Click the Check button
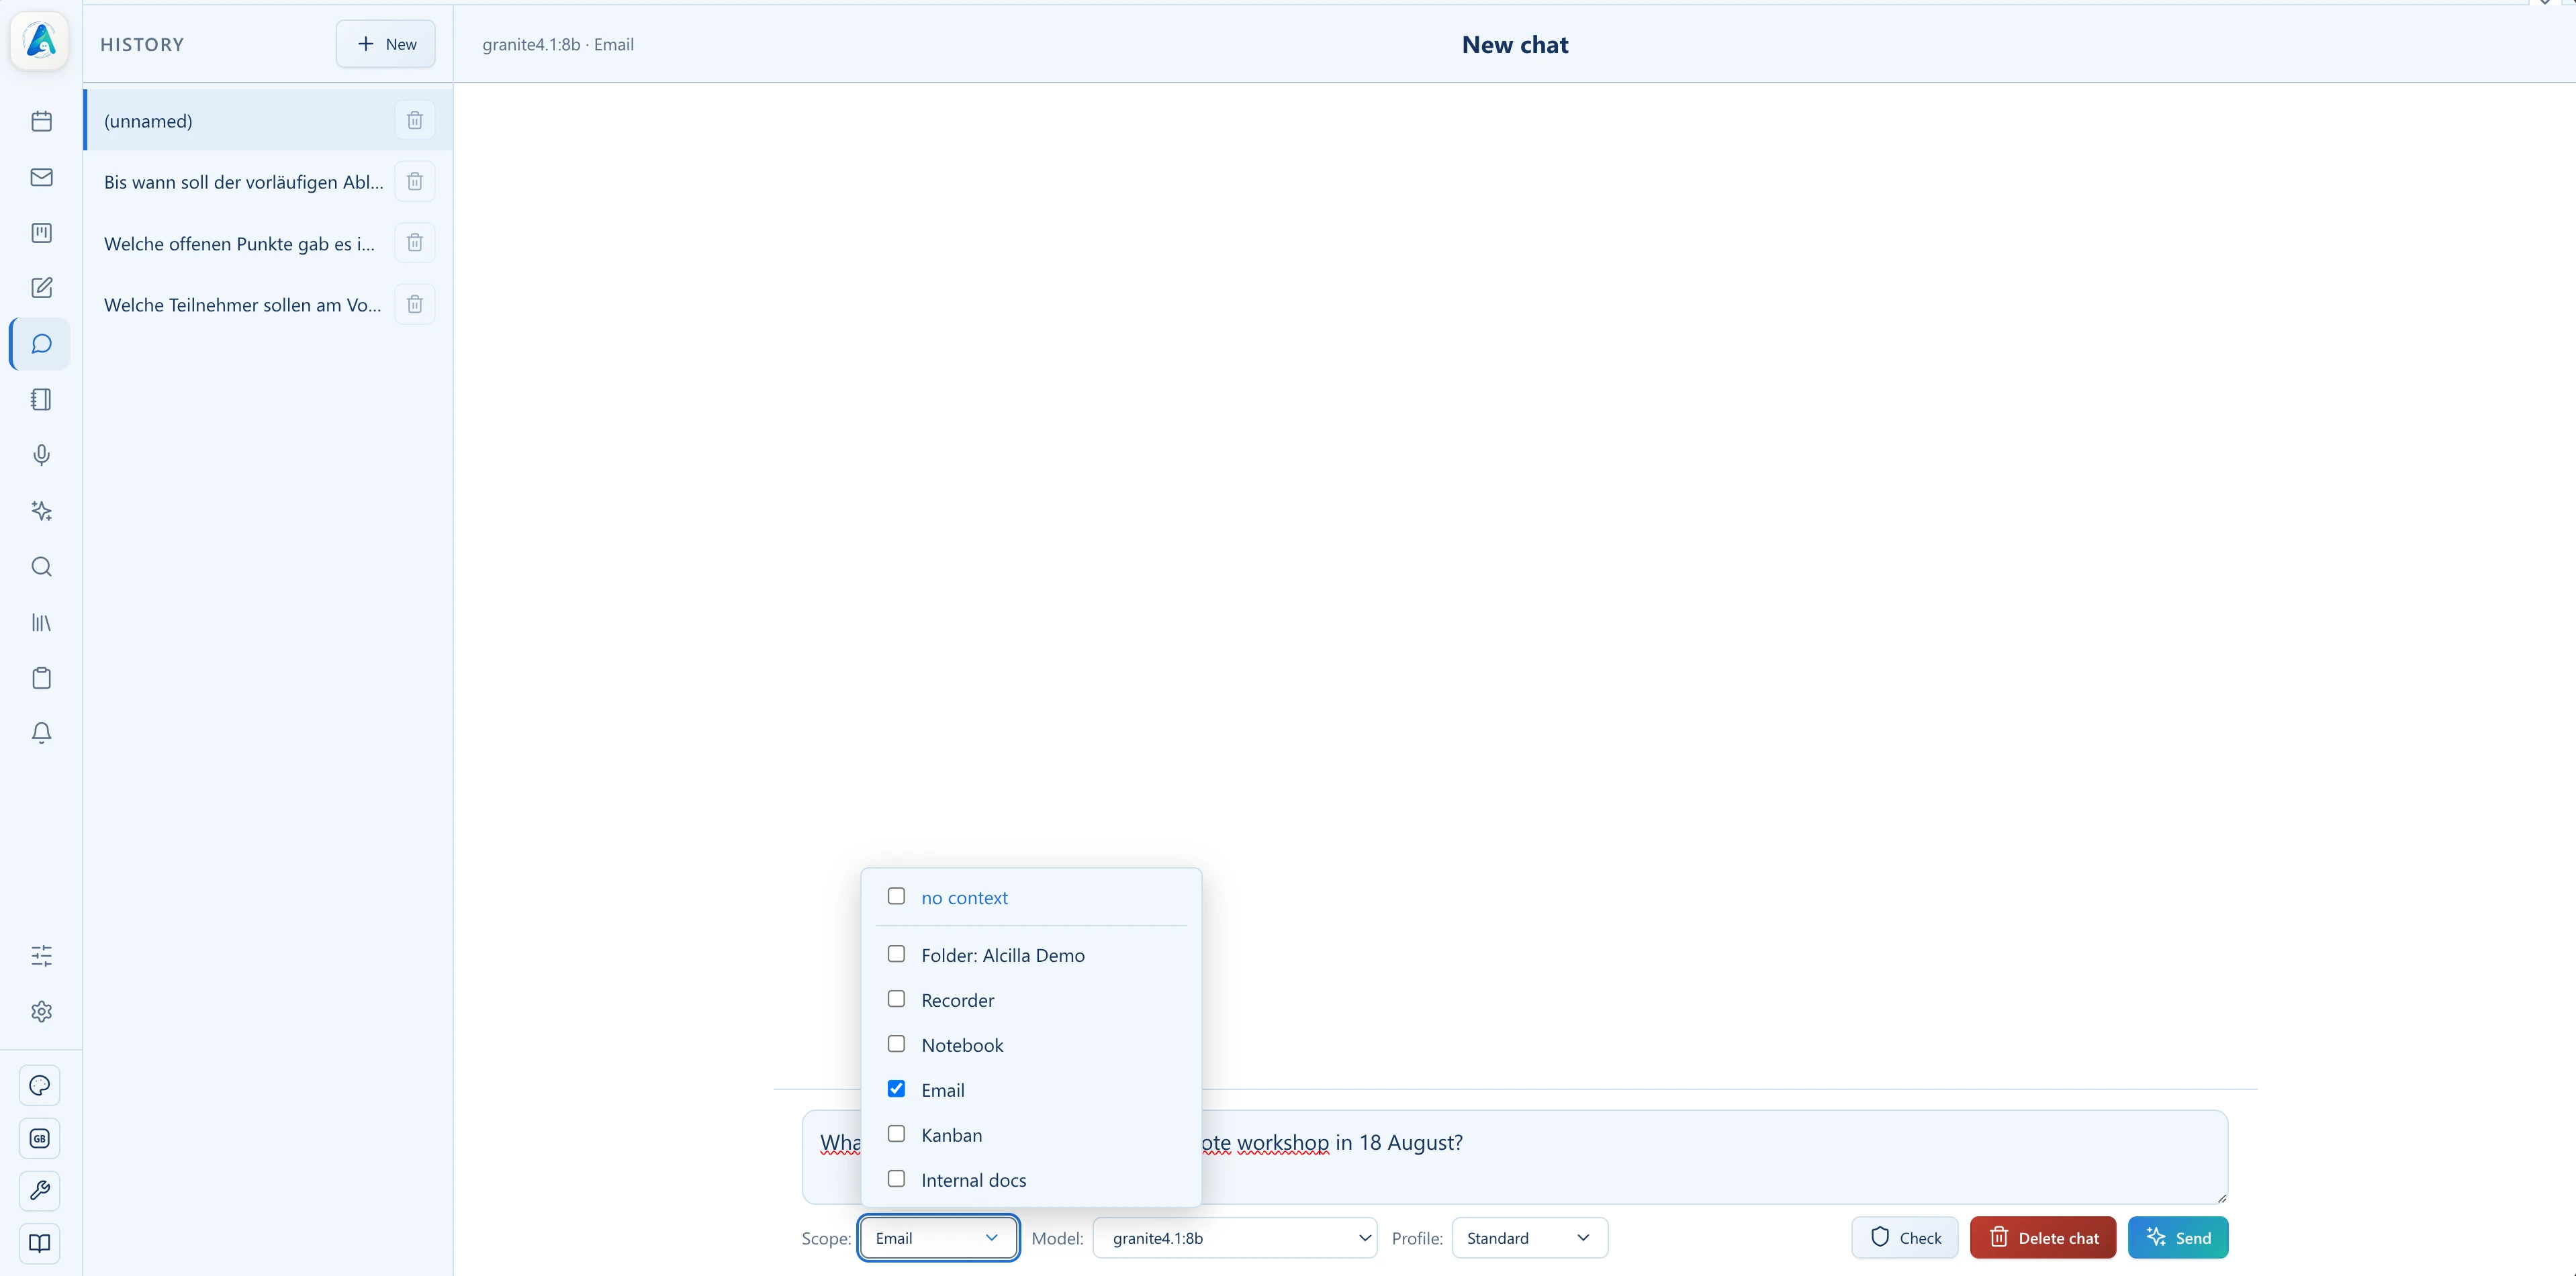This screenshot has height=1276, width=2576. (1905, 1238)
